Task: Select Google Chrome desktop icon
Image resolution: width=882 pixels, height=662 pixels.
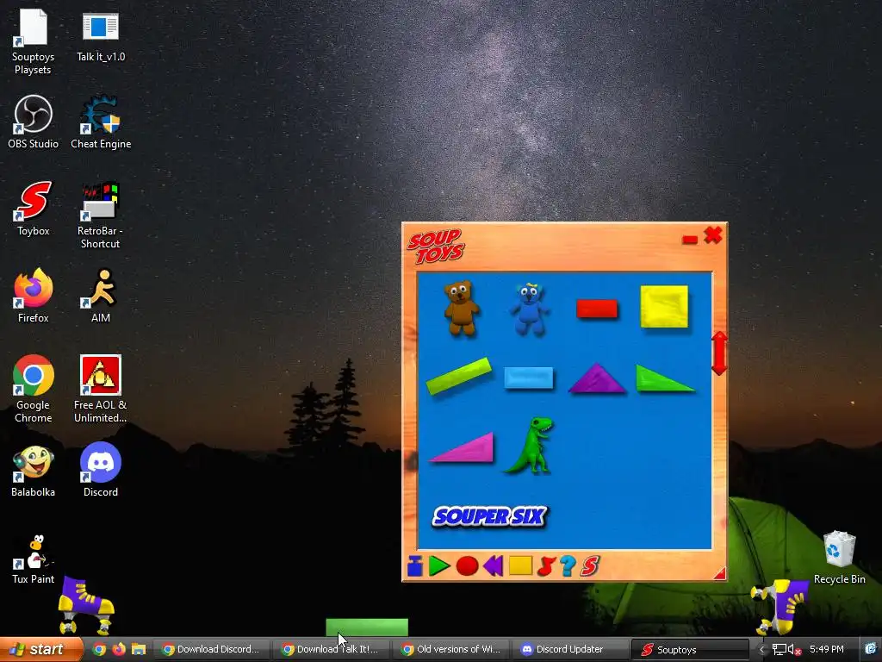Action: click(x=34, y=389)
